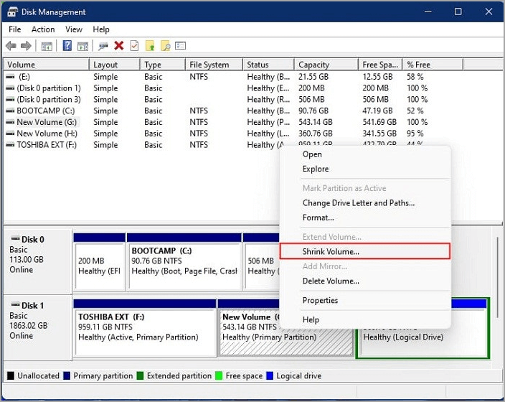Select Properties in the context menu
Viewport: 505px width, 402px height.
pos(320,301)
